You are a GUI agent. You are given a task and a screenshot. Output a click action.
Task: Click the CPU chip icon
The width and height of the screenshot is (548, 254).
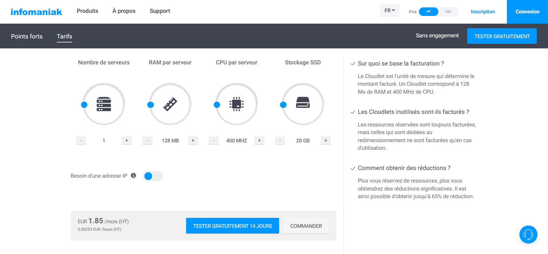[236, 104]
